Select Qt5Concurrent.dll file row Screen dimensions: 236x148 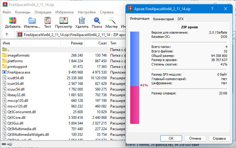(63, 112)
